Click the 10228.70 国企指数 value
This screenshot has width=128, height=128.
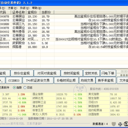point(62,94)
